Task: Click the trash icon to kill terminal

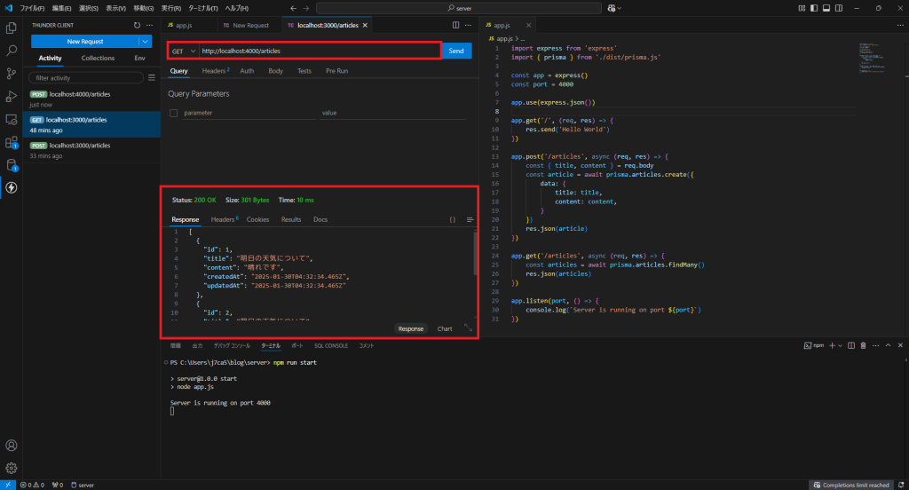Action: (x=864, y=345)
